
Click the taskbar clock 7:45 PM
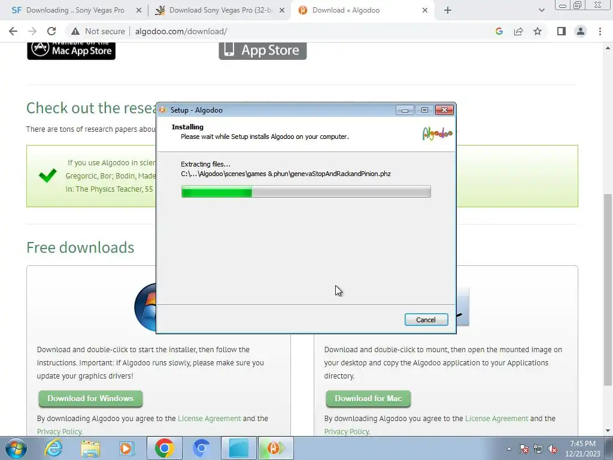pyautogui.click(x=582, y=444)
